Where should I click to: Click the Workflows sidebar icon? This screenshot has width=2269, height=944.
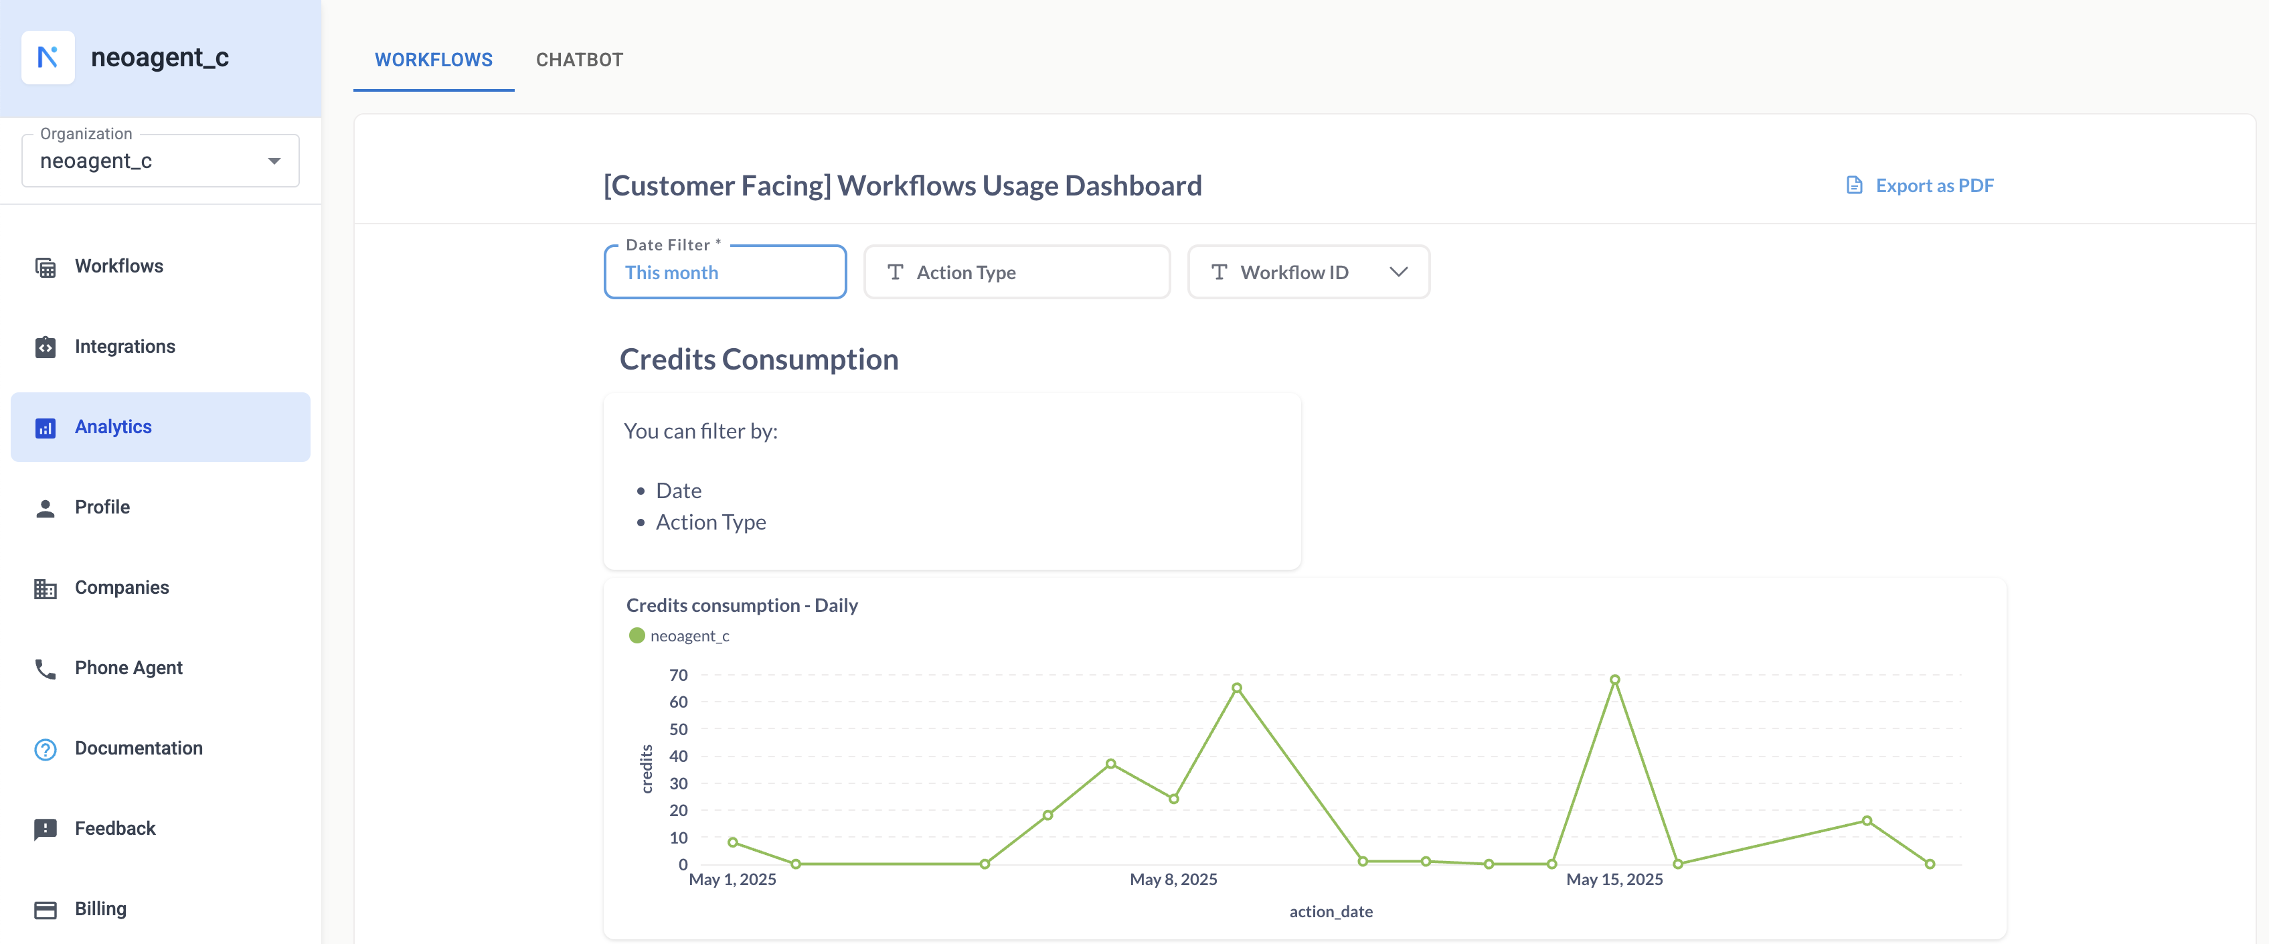click(45, 267)
